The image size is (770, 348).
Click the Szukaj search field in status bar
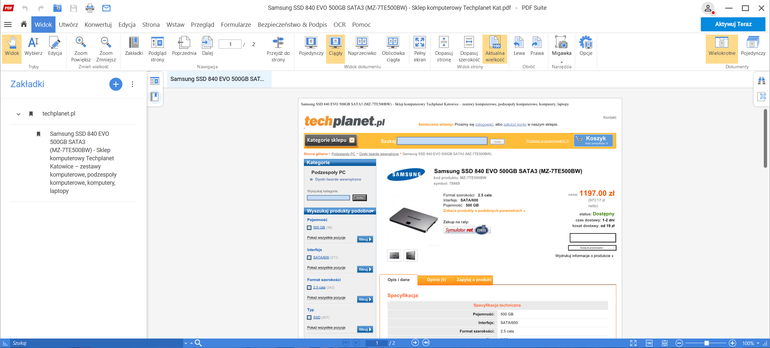click(x=96, y=343)
